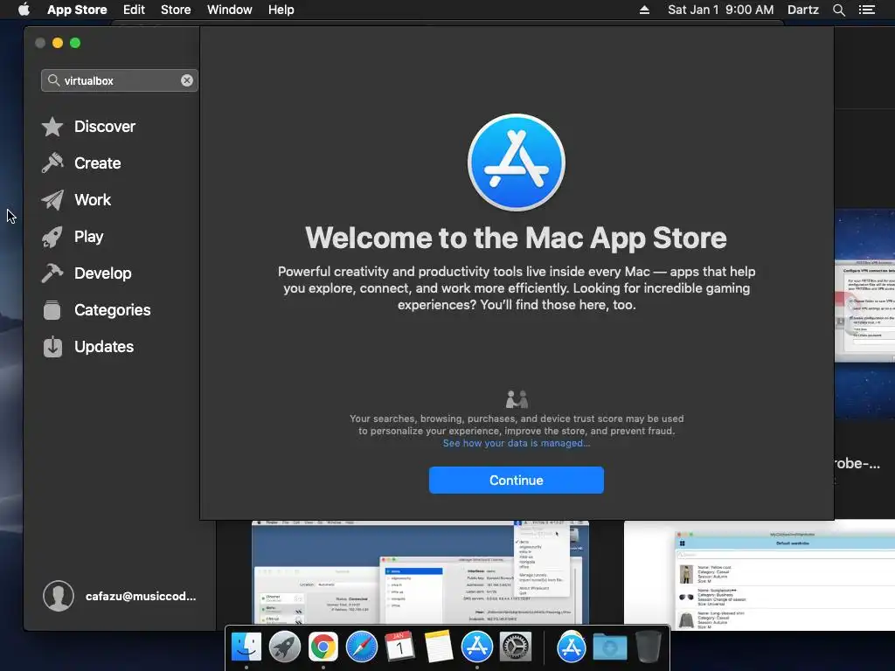Click the Dartz user name in menu bar
This screenshot has height=671, width=895.
(803, 10)
